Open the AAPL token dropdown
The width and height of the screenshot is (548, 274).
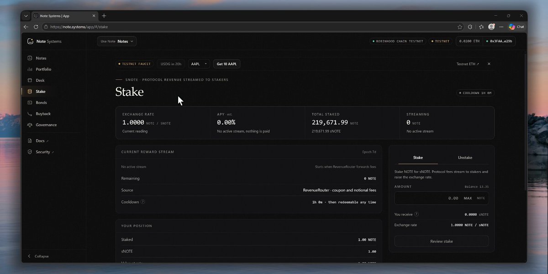pos(199,64)
